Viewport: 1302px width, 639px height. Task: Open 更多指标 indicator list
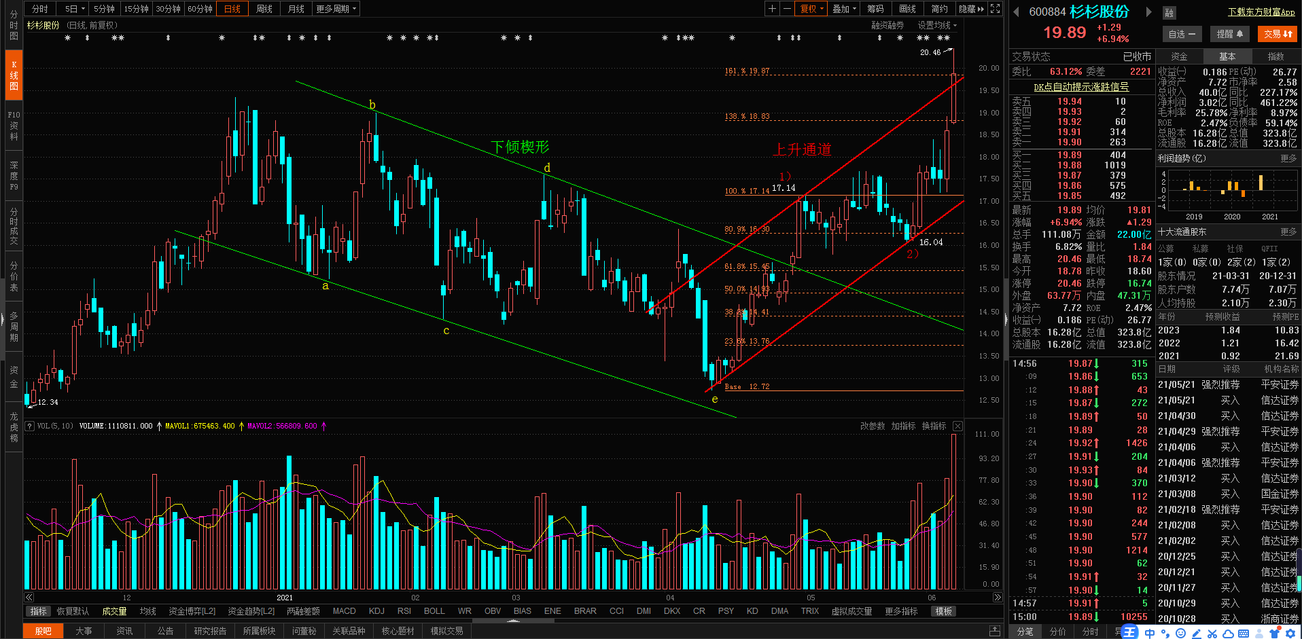[901, 611]
